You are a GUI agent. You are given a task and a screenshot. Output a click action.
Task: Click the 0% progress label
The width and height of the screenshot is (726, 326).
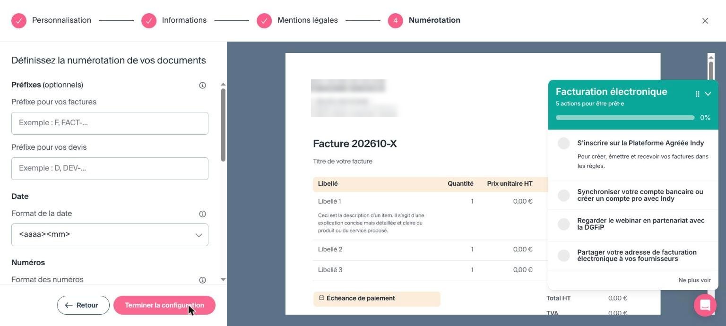[x=705, y=118]
